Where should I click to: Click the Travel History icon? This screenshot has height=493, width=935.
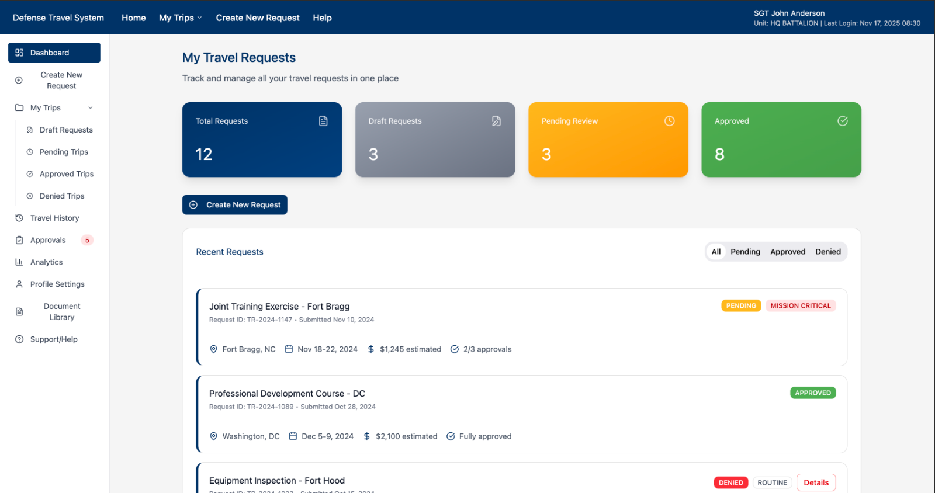19,218
